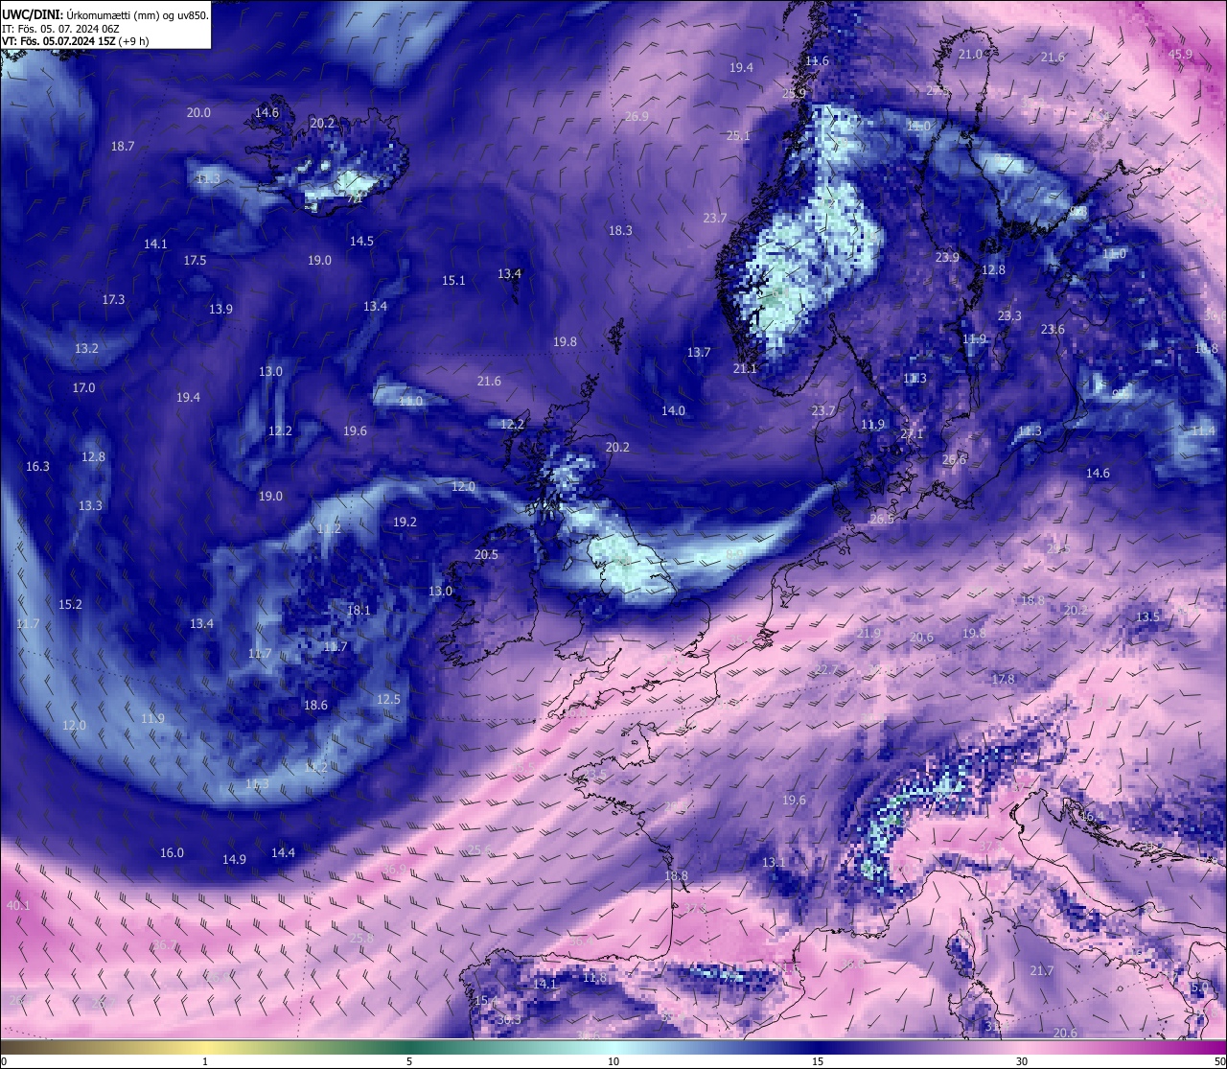
Task: Click the 13.9 value label
Action: pyautogui.click(x=220, y=309)
